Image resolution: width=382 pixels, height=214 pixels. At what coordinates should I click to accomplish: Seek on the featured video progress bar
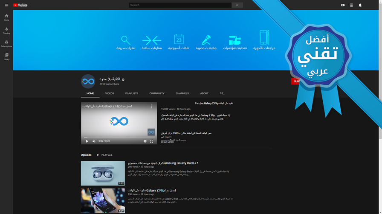tap(119, 138)
